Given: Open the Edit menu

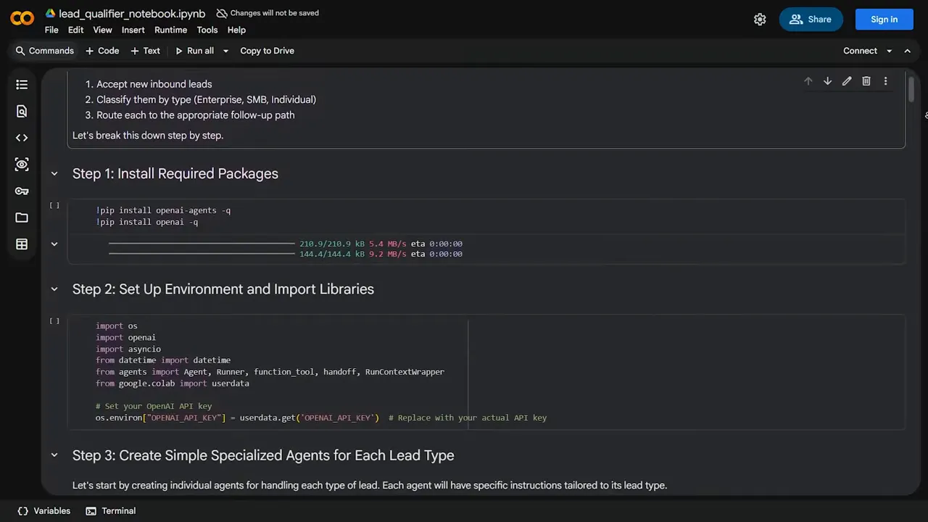Looking at the screenshot, I should pos(76,30).
